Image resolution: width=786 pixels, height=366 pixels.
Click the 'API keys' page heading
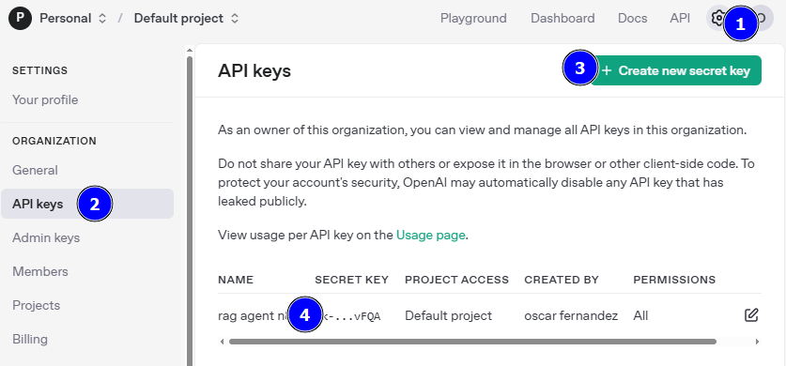[254, 71]
